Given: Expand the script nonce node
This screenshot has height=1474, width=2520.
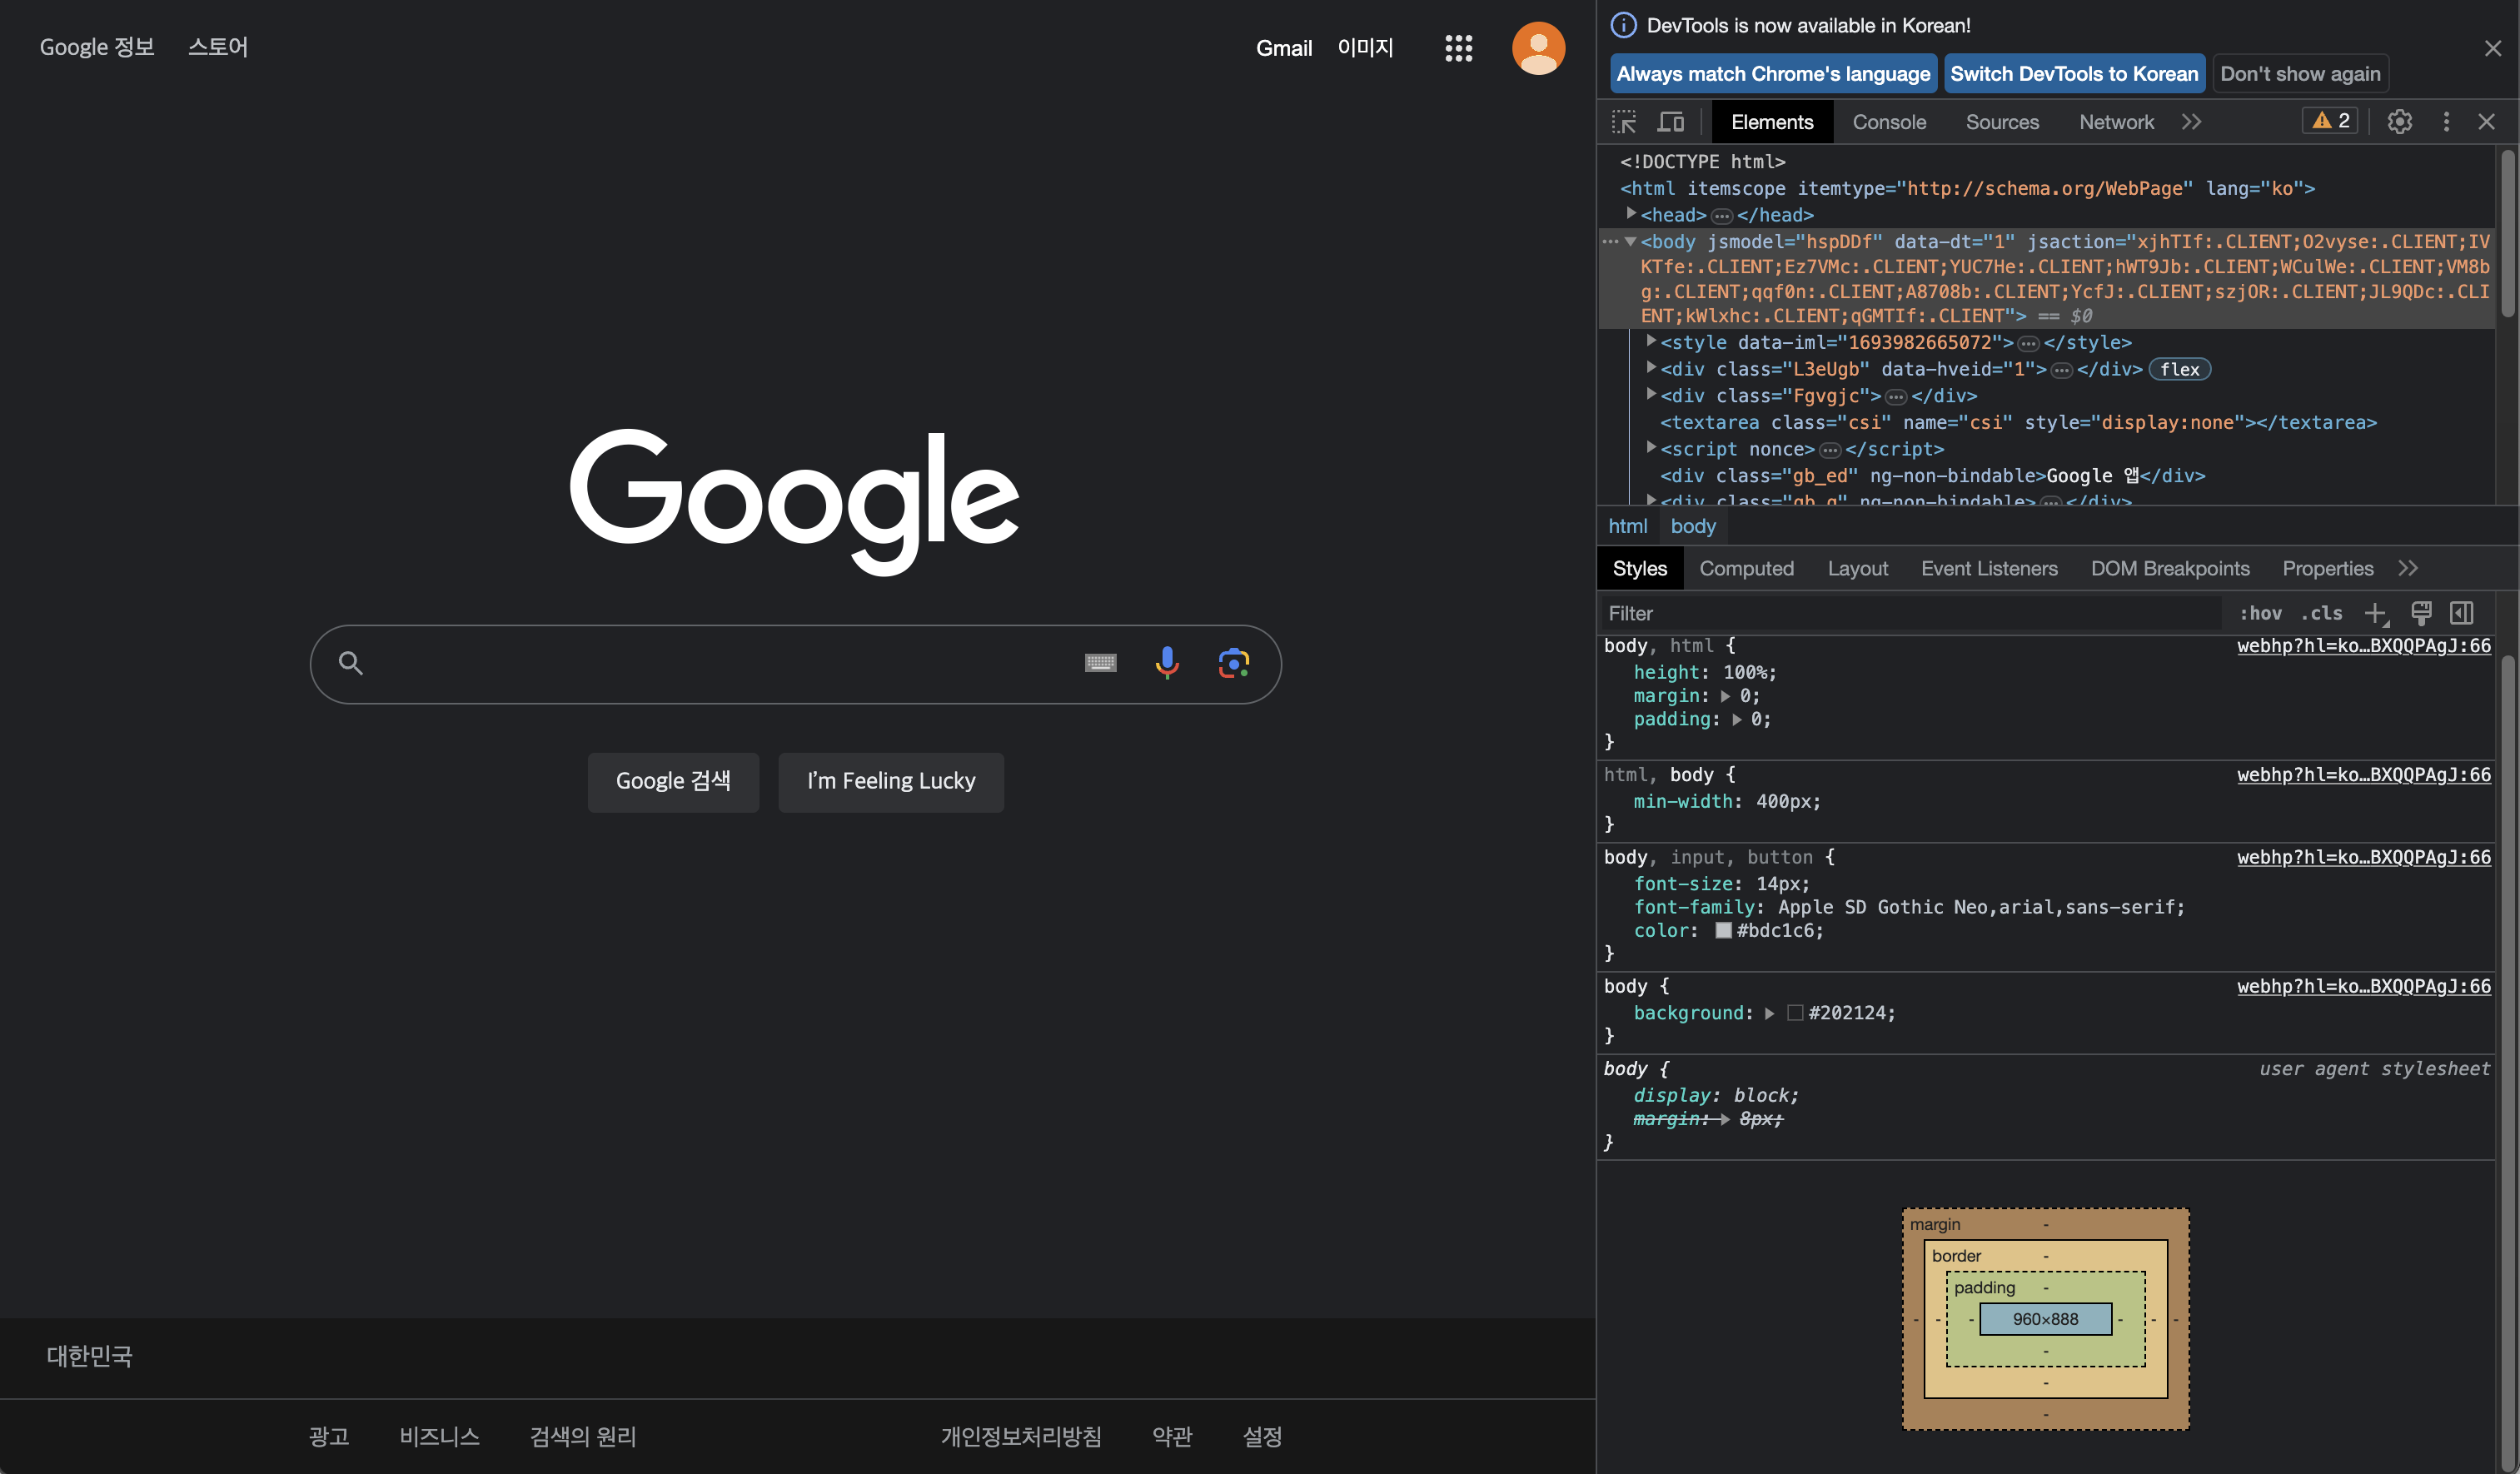Looking at the screenshot, I should coord(1651,448).
